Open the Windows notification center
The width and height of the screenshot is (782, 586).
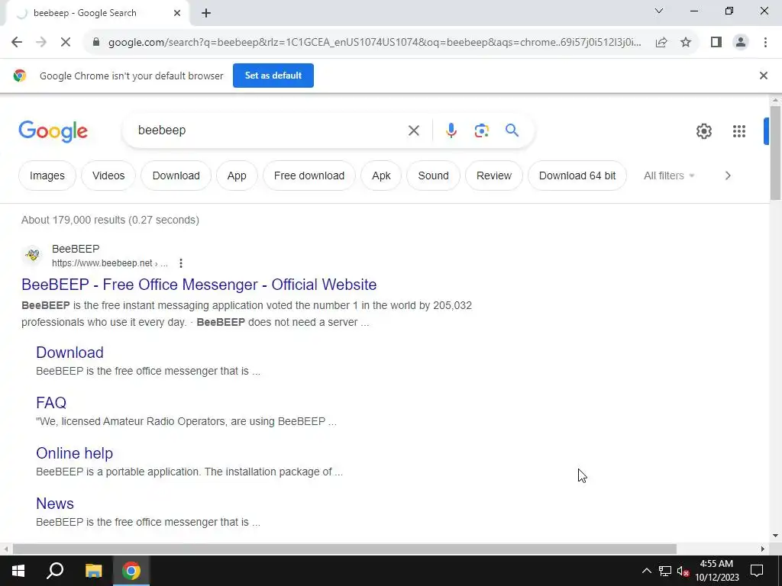[757, 571]
